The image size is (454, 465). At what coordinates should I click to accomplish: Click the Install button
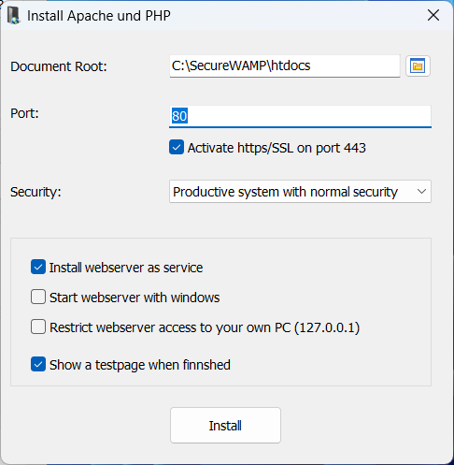pyautogui.click(x=225, y=425)
